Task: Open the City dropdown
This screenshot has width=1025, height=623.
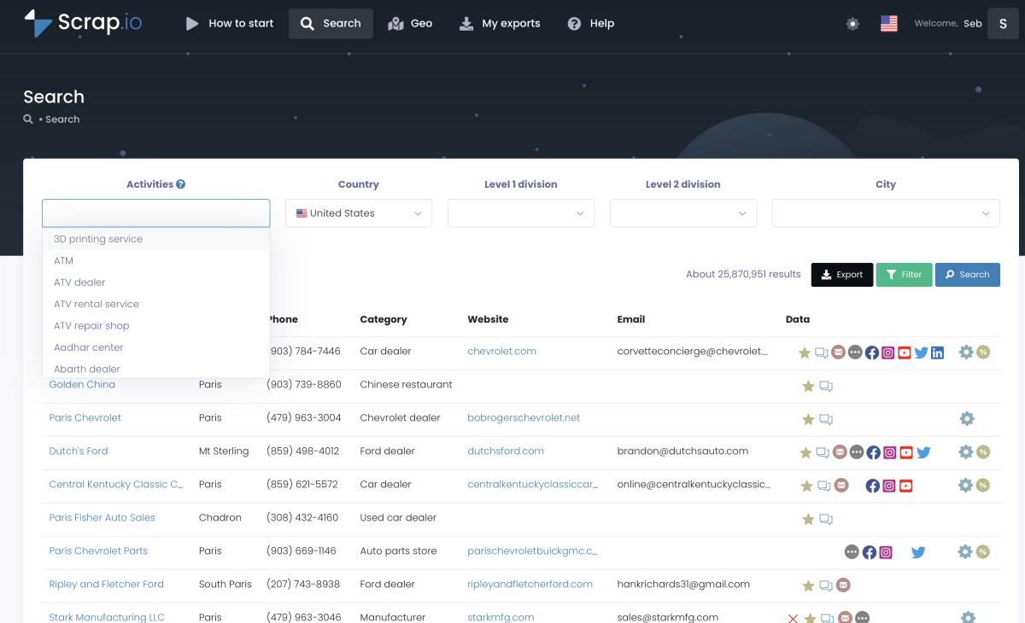Action: (x=885, y=213)
